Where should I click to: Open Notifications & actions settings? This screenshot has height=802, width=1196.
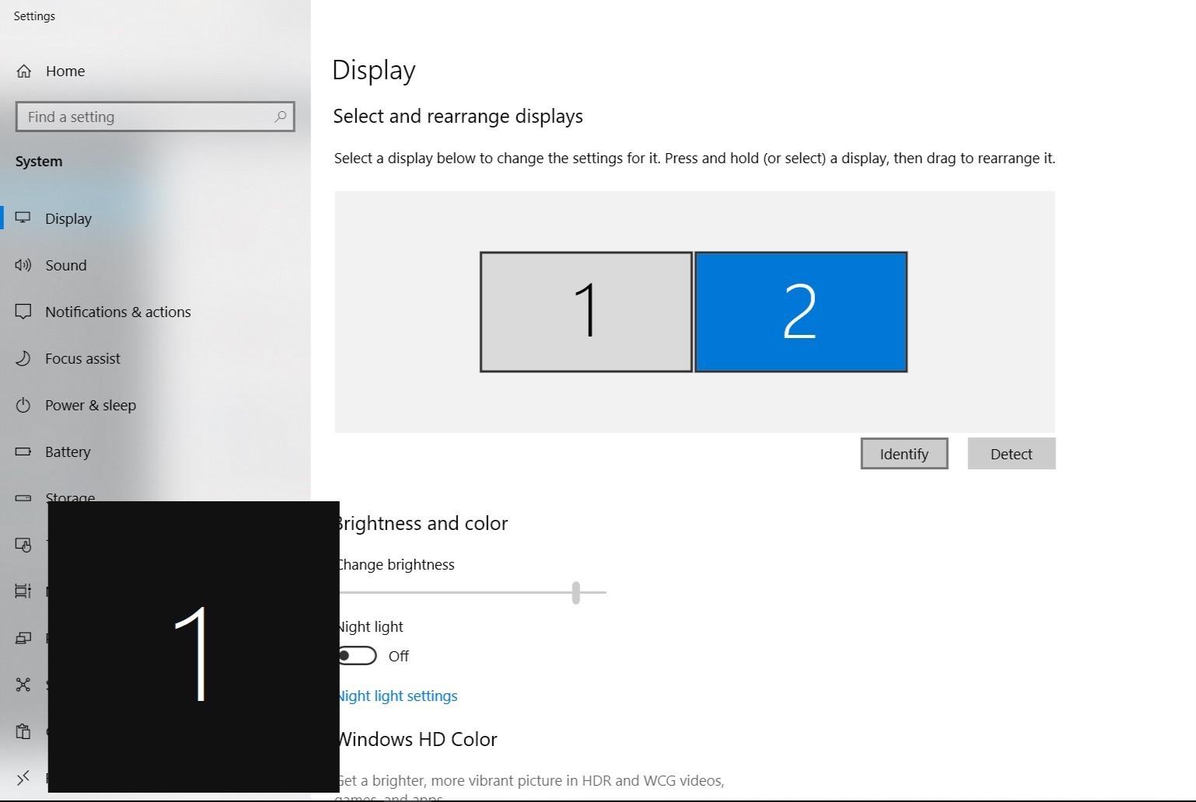(x=117, y=312)
